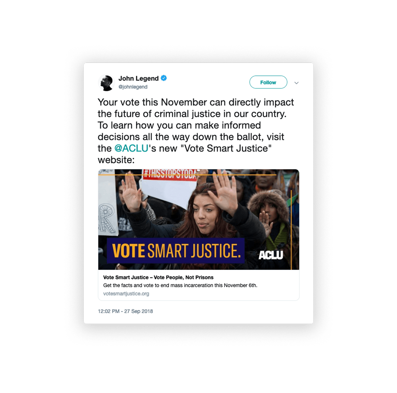
Task: Open the Vote Smart Justice preview image
Action: (x=198, y=219)
